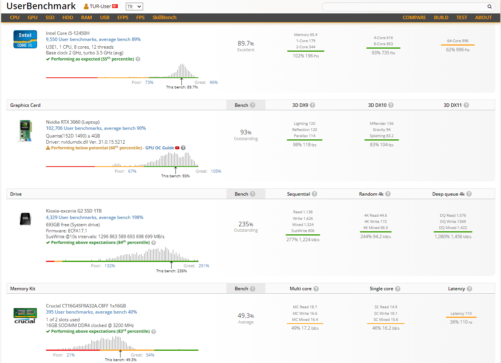501x363 pixels.
Task: Click warning icon before Performing below potential
Action: 48,148
